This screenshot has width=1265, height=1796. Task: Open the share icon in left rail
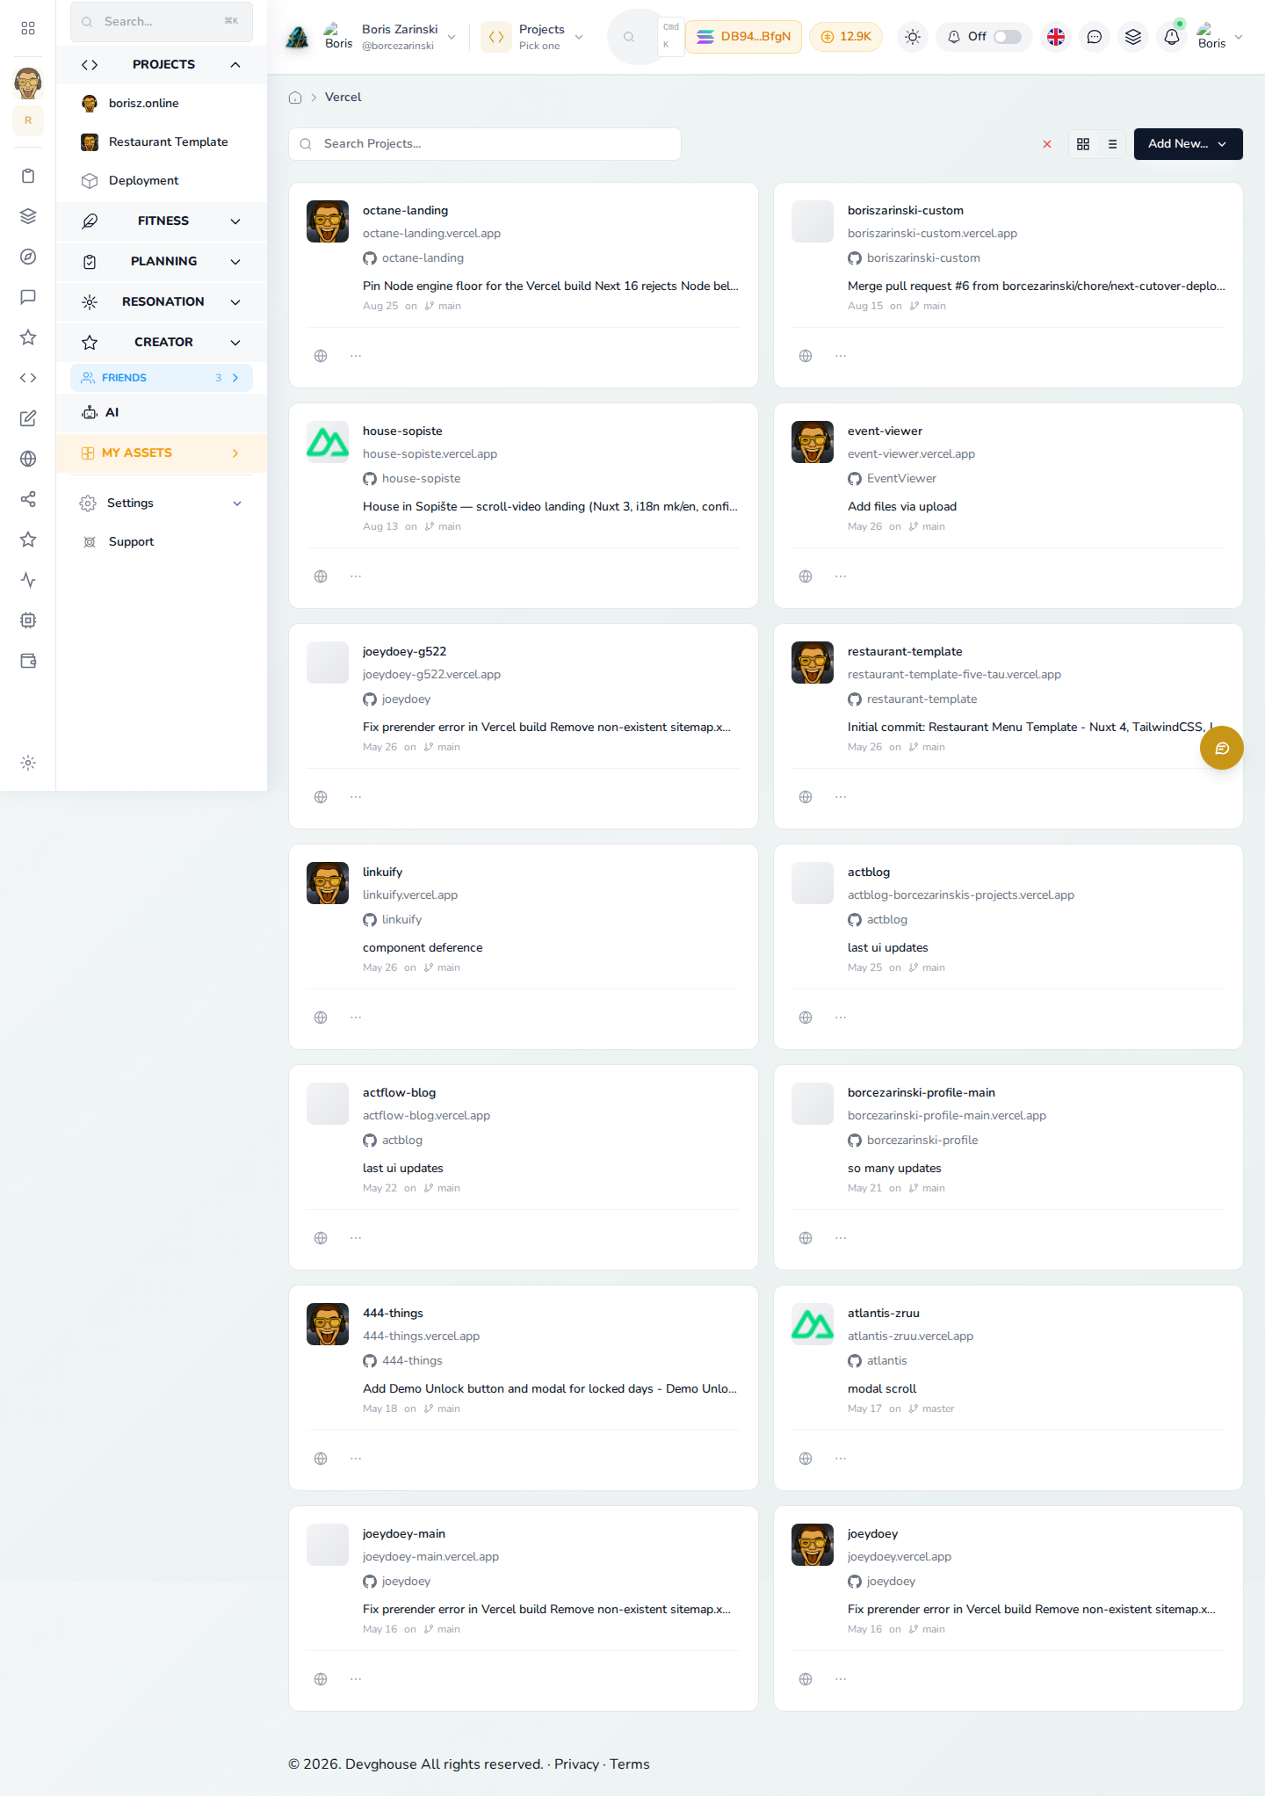pos(28,499)
